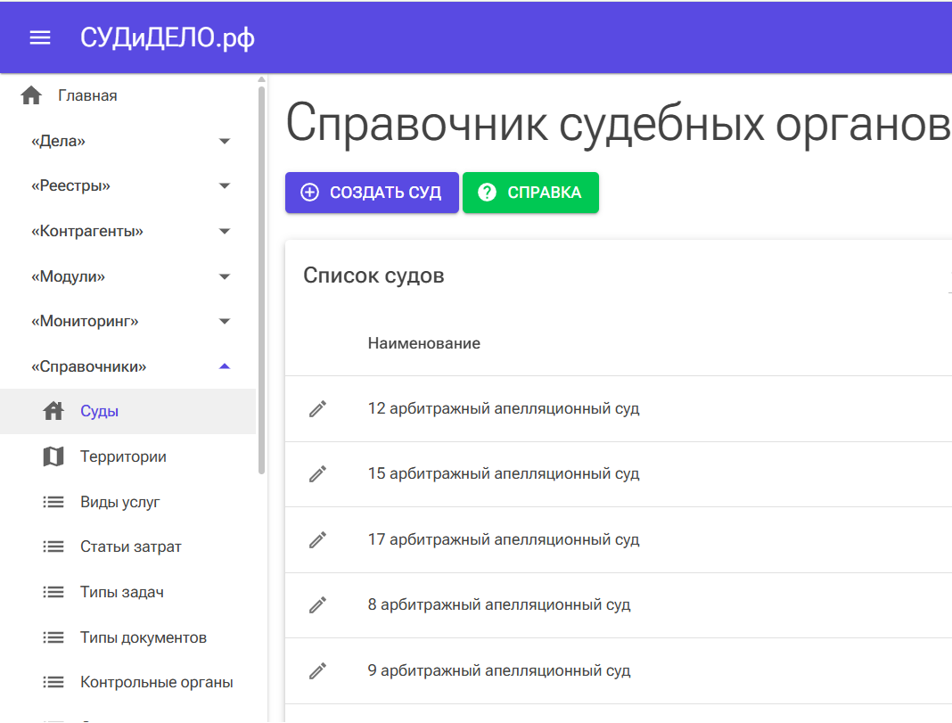Click the pencil icon for «12 арбитражный апелляционный суд»
Viewport: 952px width, 723px height.
tap(317, 408)
